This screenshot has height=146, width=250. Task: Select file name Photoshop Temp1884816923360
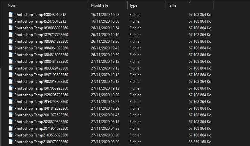point(41,55)
